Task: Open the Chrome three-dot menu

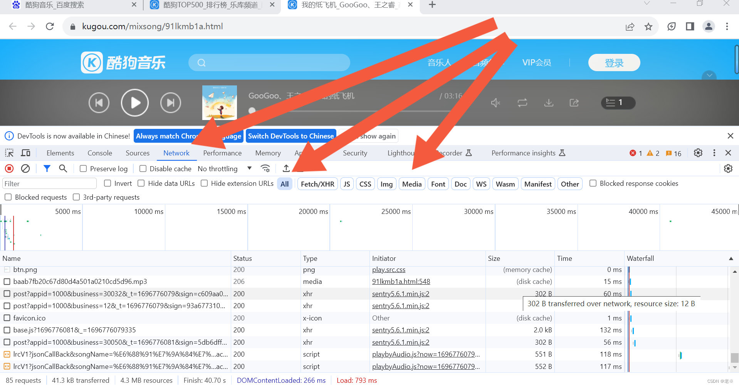Action: coord(727,26)
